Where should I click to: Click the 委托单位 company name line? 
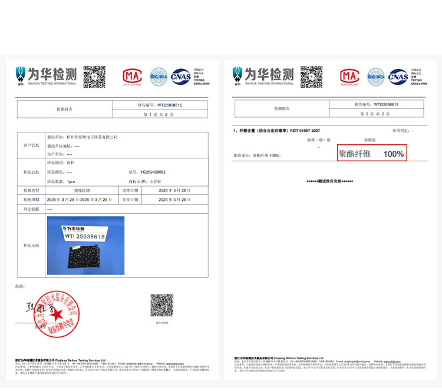pos(83,137)
